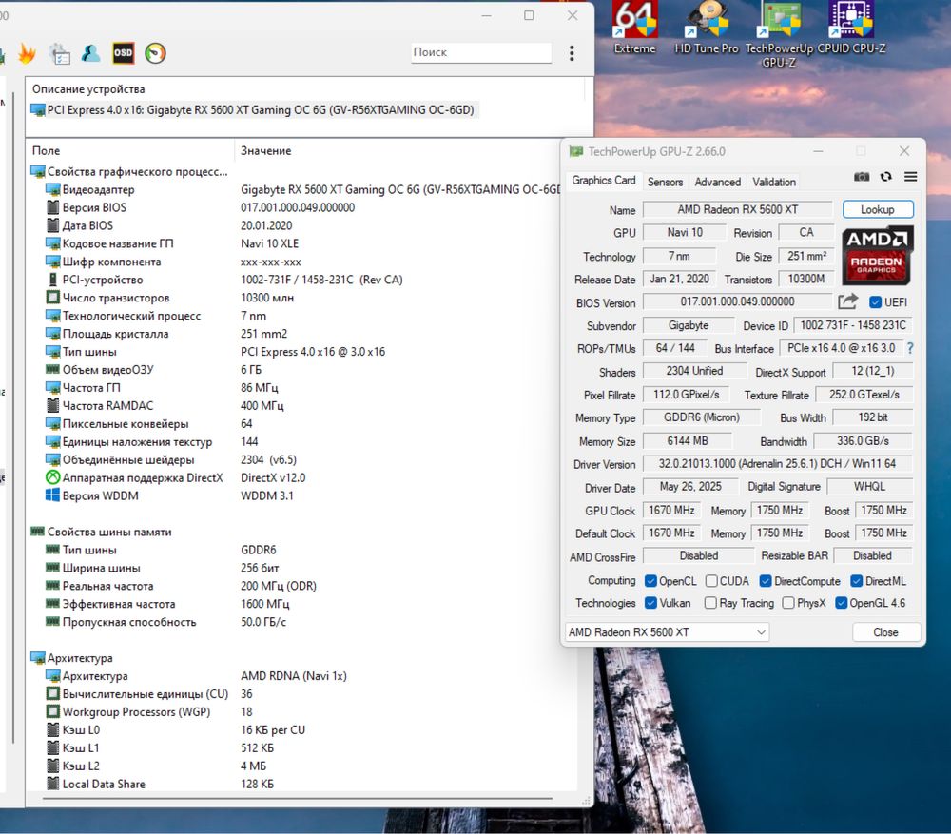Click the AMD Radeon Graphics logo
The height and width of the screenshot is (834, 951).
[x=877, y=256]
